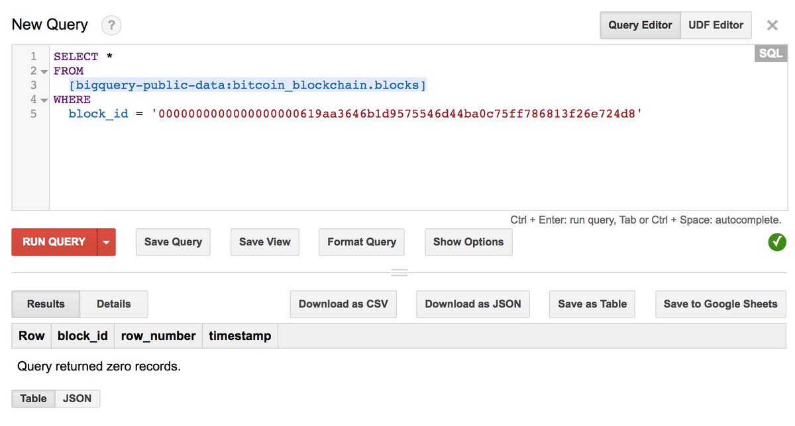
Task: Click Download as CSV
Action: [x=343, y=304]
